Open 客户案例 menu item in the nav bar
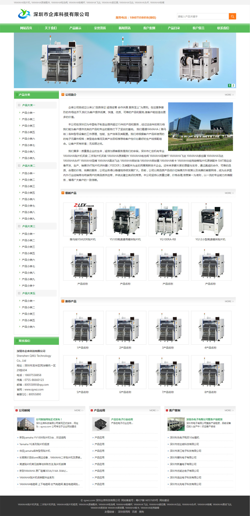Viewport: 250px width, 516px height. click(149, 28)
